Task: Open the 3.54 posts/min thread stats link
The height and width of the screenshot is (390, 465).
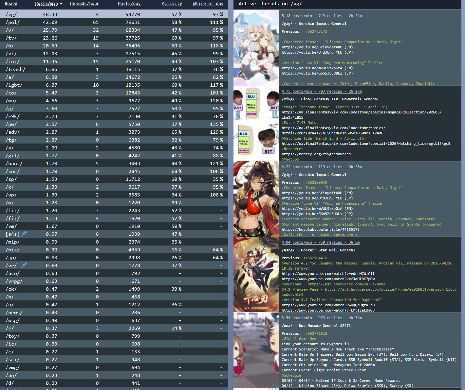Action: pyautogui.click(x=322, y=318)
